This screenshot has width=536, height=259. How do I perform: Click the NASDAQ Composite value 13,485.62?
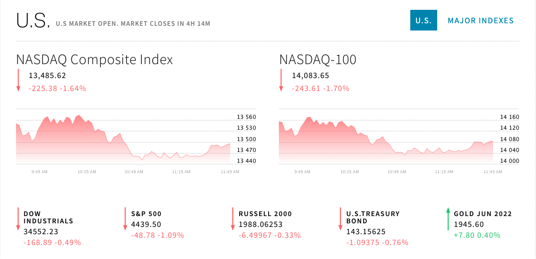click(48, 75)
